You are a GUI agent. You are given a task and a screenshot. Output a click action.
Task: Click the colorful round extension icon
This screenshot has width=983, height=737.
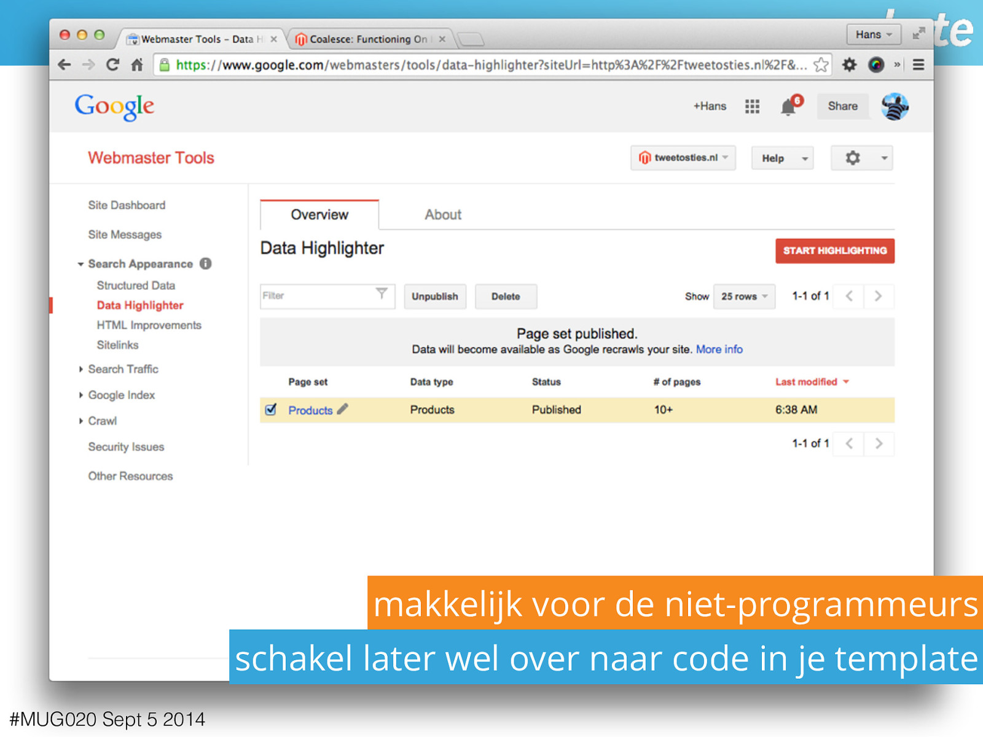coord(876,64)
